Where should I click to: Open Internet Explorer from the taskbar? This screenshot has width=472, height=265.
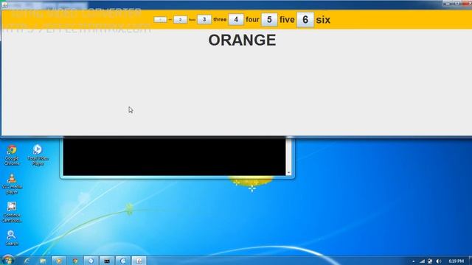(x=27, y=261)
